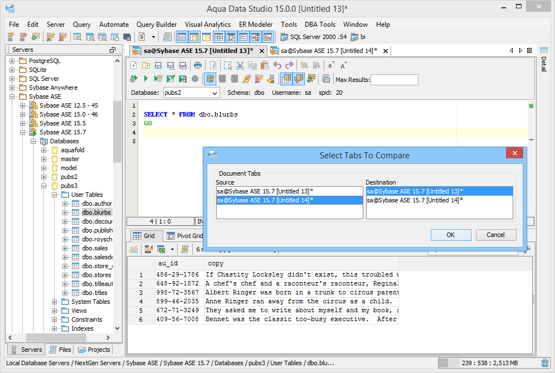The height and width of the screenshot is (373, 555).
Task: Open the DBA Tools menu
Action: pyautogui.click(x=320, y=25)
